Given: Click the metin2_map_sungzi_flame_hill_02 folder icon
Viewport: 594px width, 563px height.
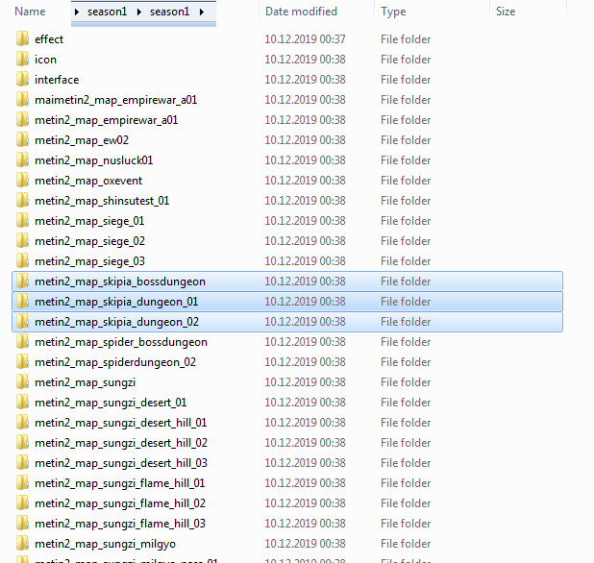Looking at the screenshot, I should pyautogui.click(x=22, y=503).
